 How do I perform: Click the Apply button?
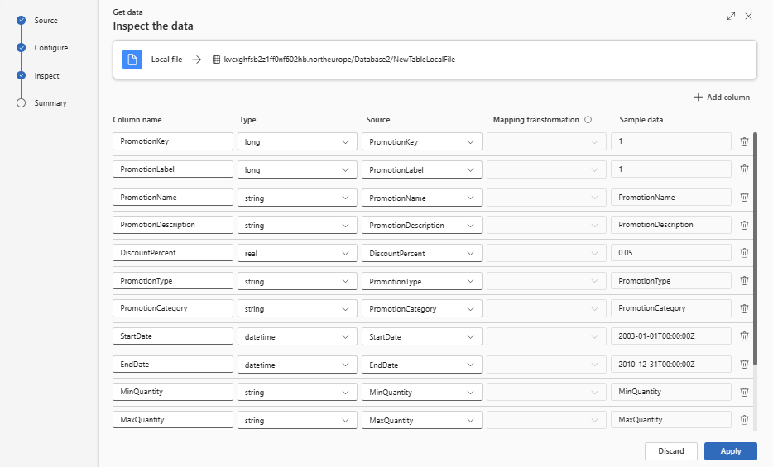coord(730,451)
